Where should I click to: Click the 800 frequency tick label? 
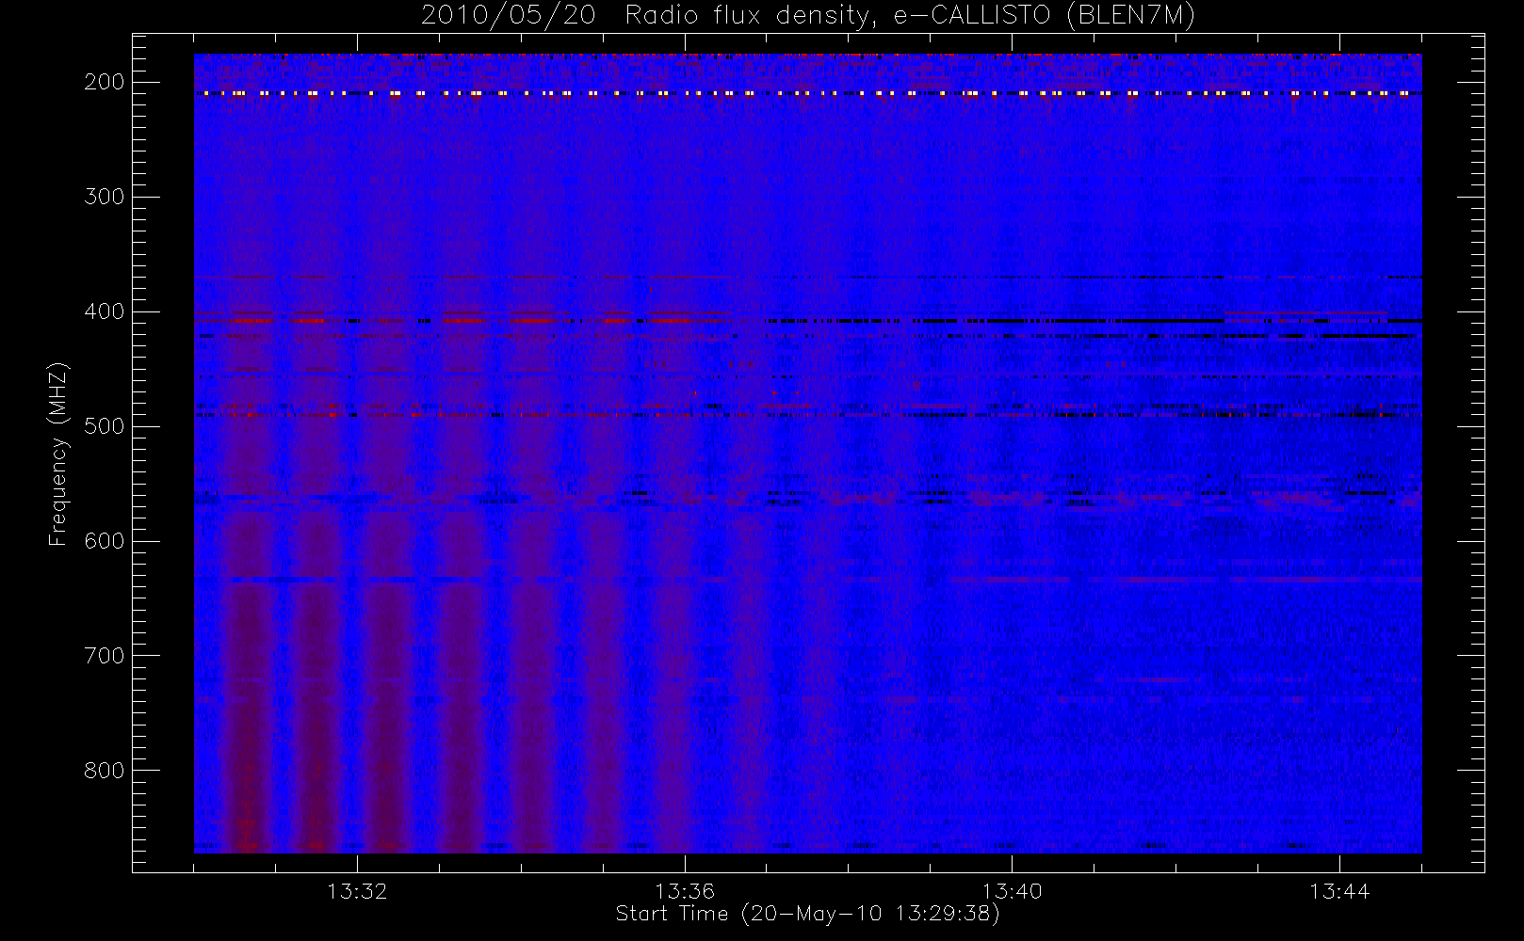coord(105,771)
